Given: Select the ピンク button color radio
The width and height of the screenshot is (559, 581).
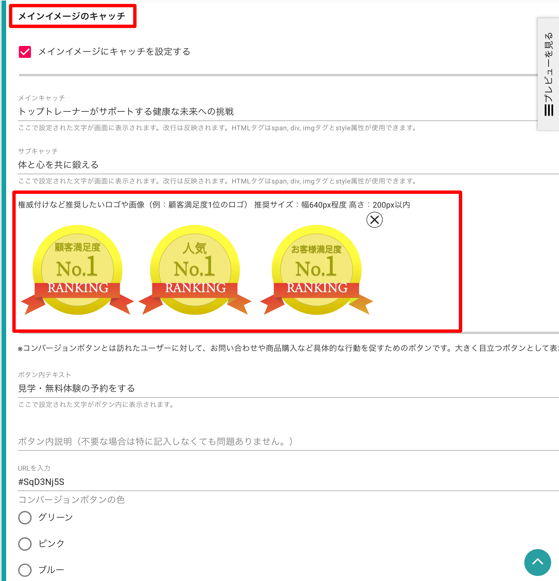Looking at the screenshot, I should (x=25, y=544).
